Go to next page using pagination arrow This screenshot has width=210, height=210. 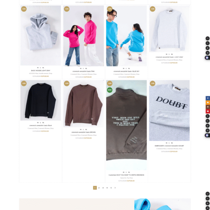pyautogui.click(x=115, y=188)
